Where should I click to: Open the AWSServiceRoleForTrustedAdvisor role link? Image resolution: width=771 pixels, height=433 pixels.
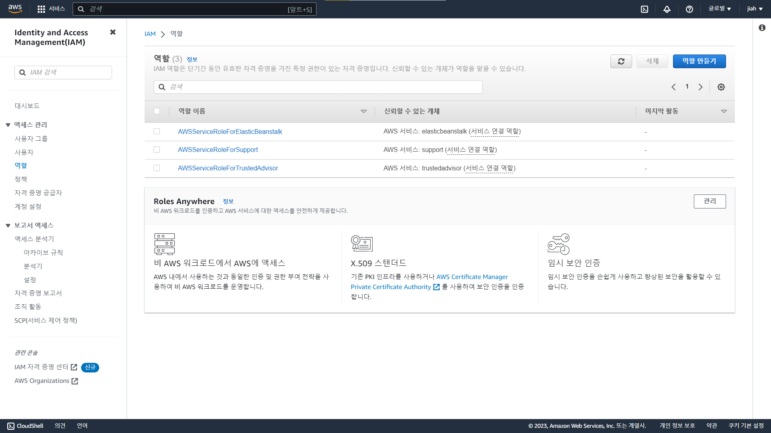[x=228, y=168]
